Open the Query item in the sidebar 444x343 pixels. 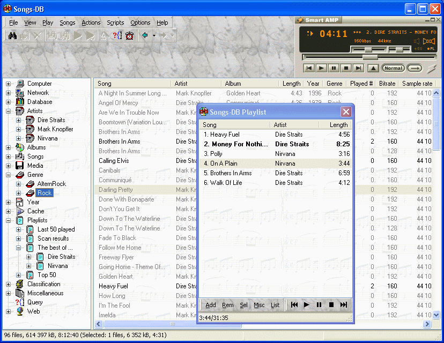pos(36,302)
